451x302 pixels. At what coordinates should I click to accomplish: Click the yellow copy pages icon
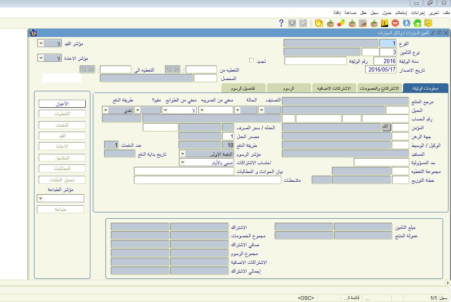click(319, 23)
